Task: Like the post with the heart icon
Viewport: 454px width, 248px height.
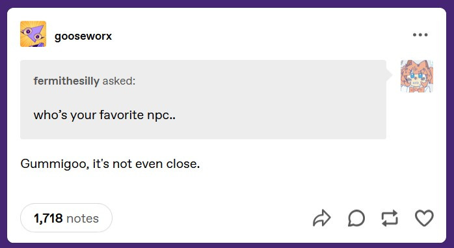Action: [424, 218]
